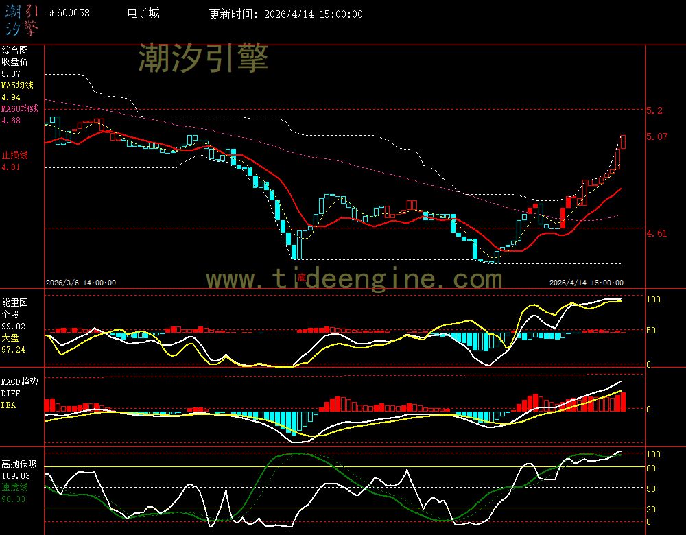
Task: Open the www.tideengine.com watermark link
Action: [354, 279]
